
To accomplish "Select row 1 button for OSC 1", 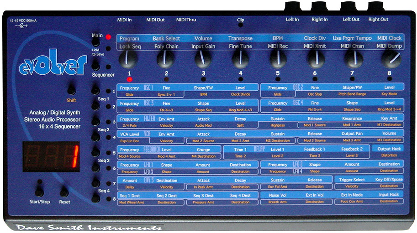I will [x=95, y=90].
